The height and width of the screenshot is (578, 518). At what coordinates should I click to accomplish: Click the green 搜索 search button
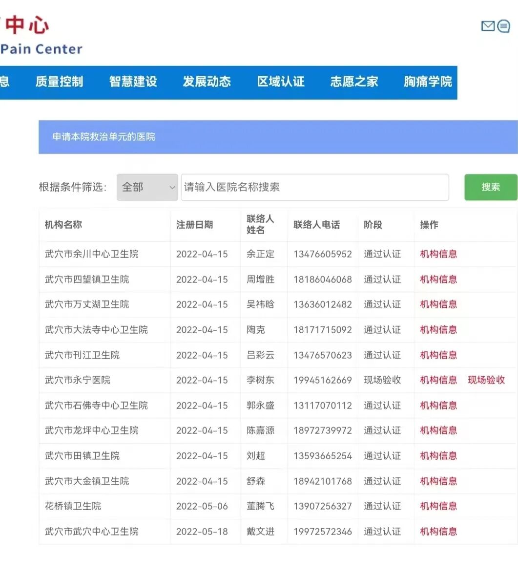[x=491, y=187]
